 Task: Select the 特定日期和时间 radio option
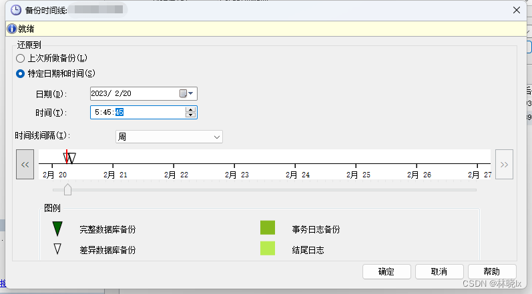[x=21, y=73]
